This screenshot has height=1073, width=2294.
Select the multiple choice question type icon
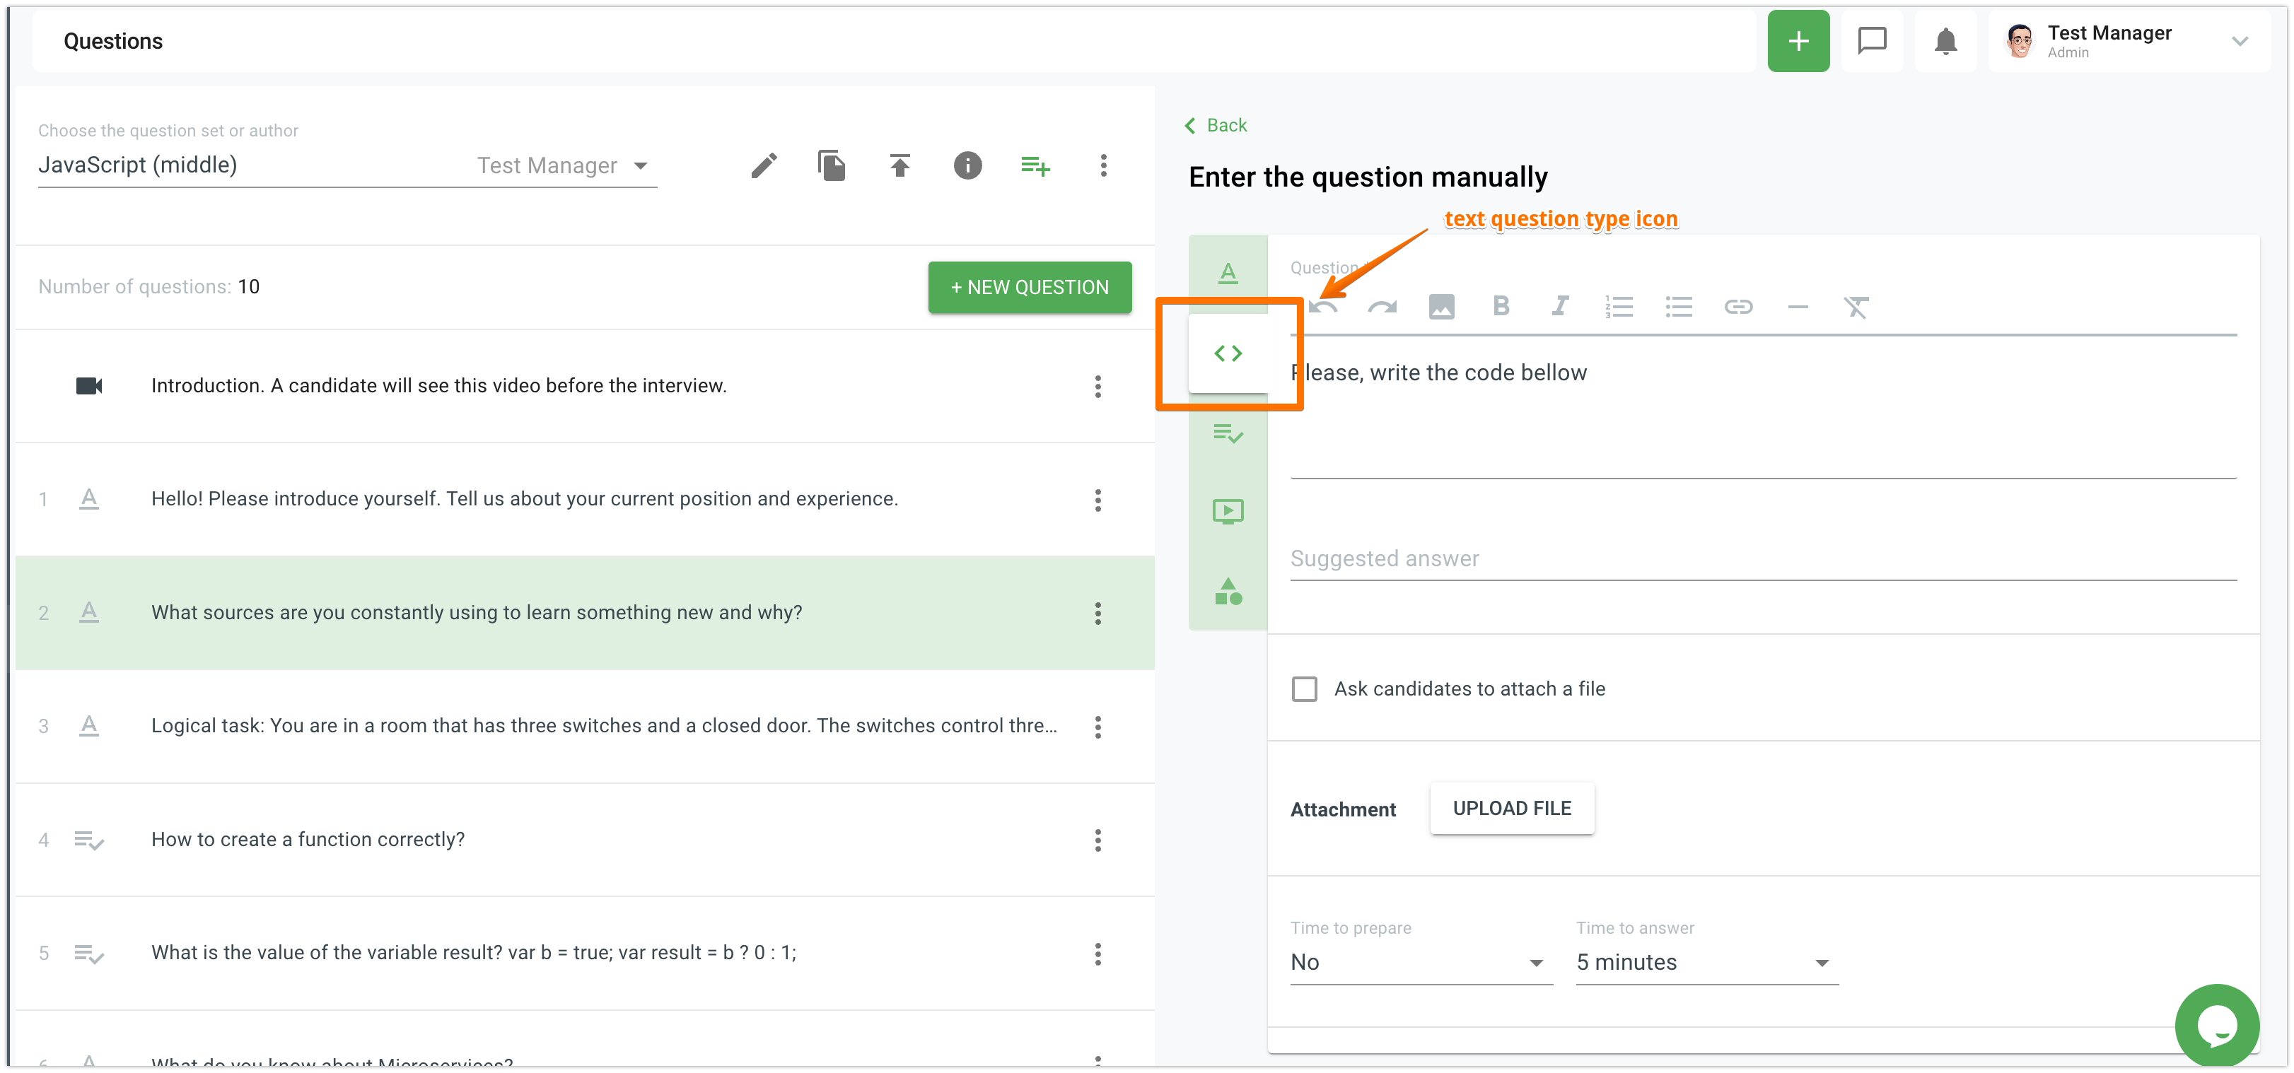click(1227, 433)
